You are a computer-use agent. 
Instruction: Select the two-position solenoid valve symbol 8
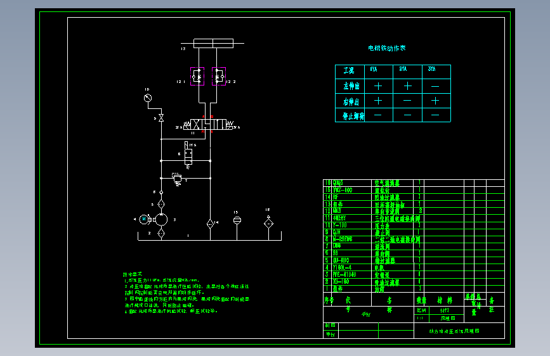pyautogui.click(x=188, y=155)
